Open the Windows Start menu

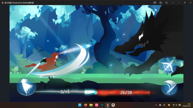[80, 105]
